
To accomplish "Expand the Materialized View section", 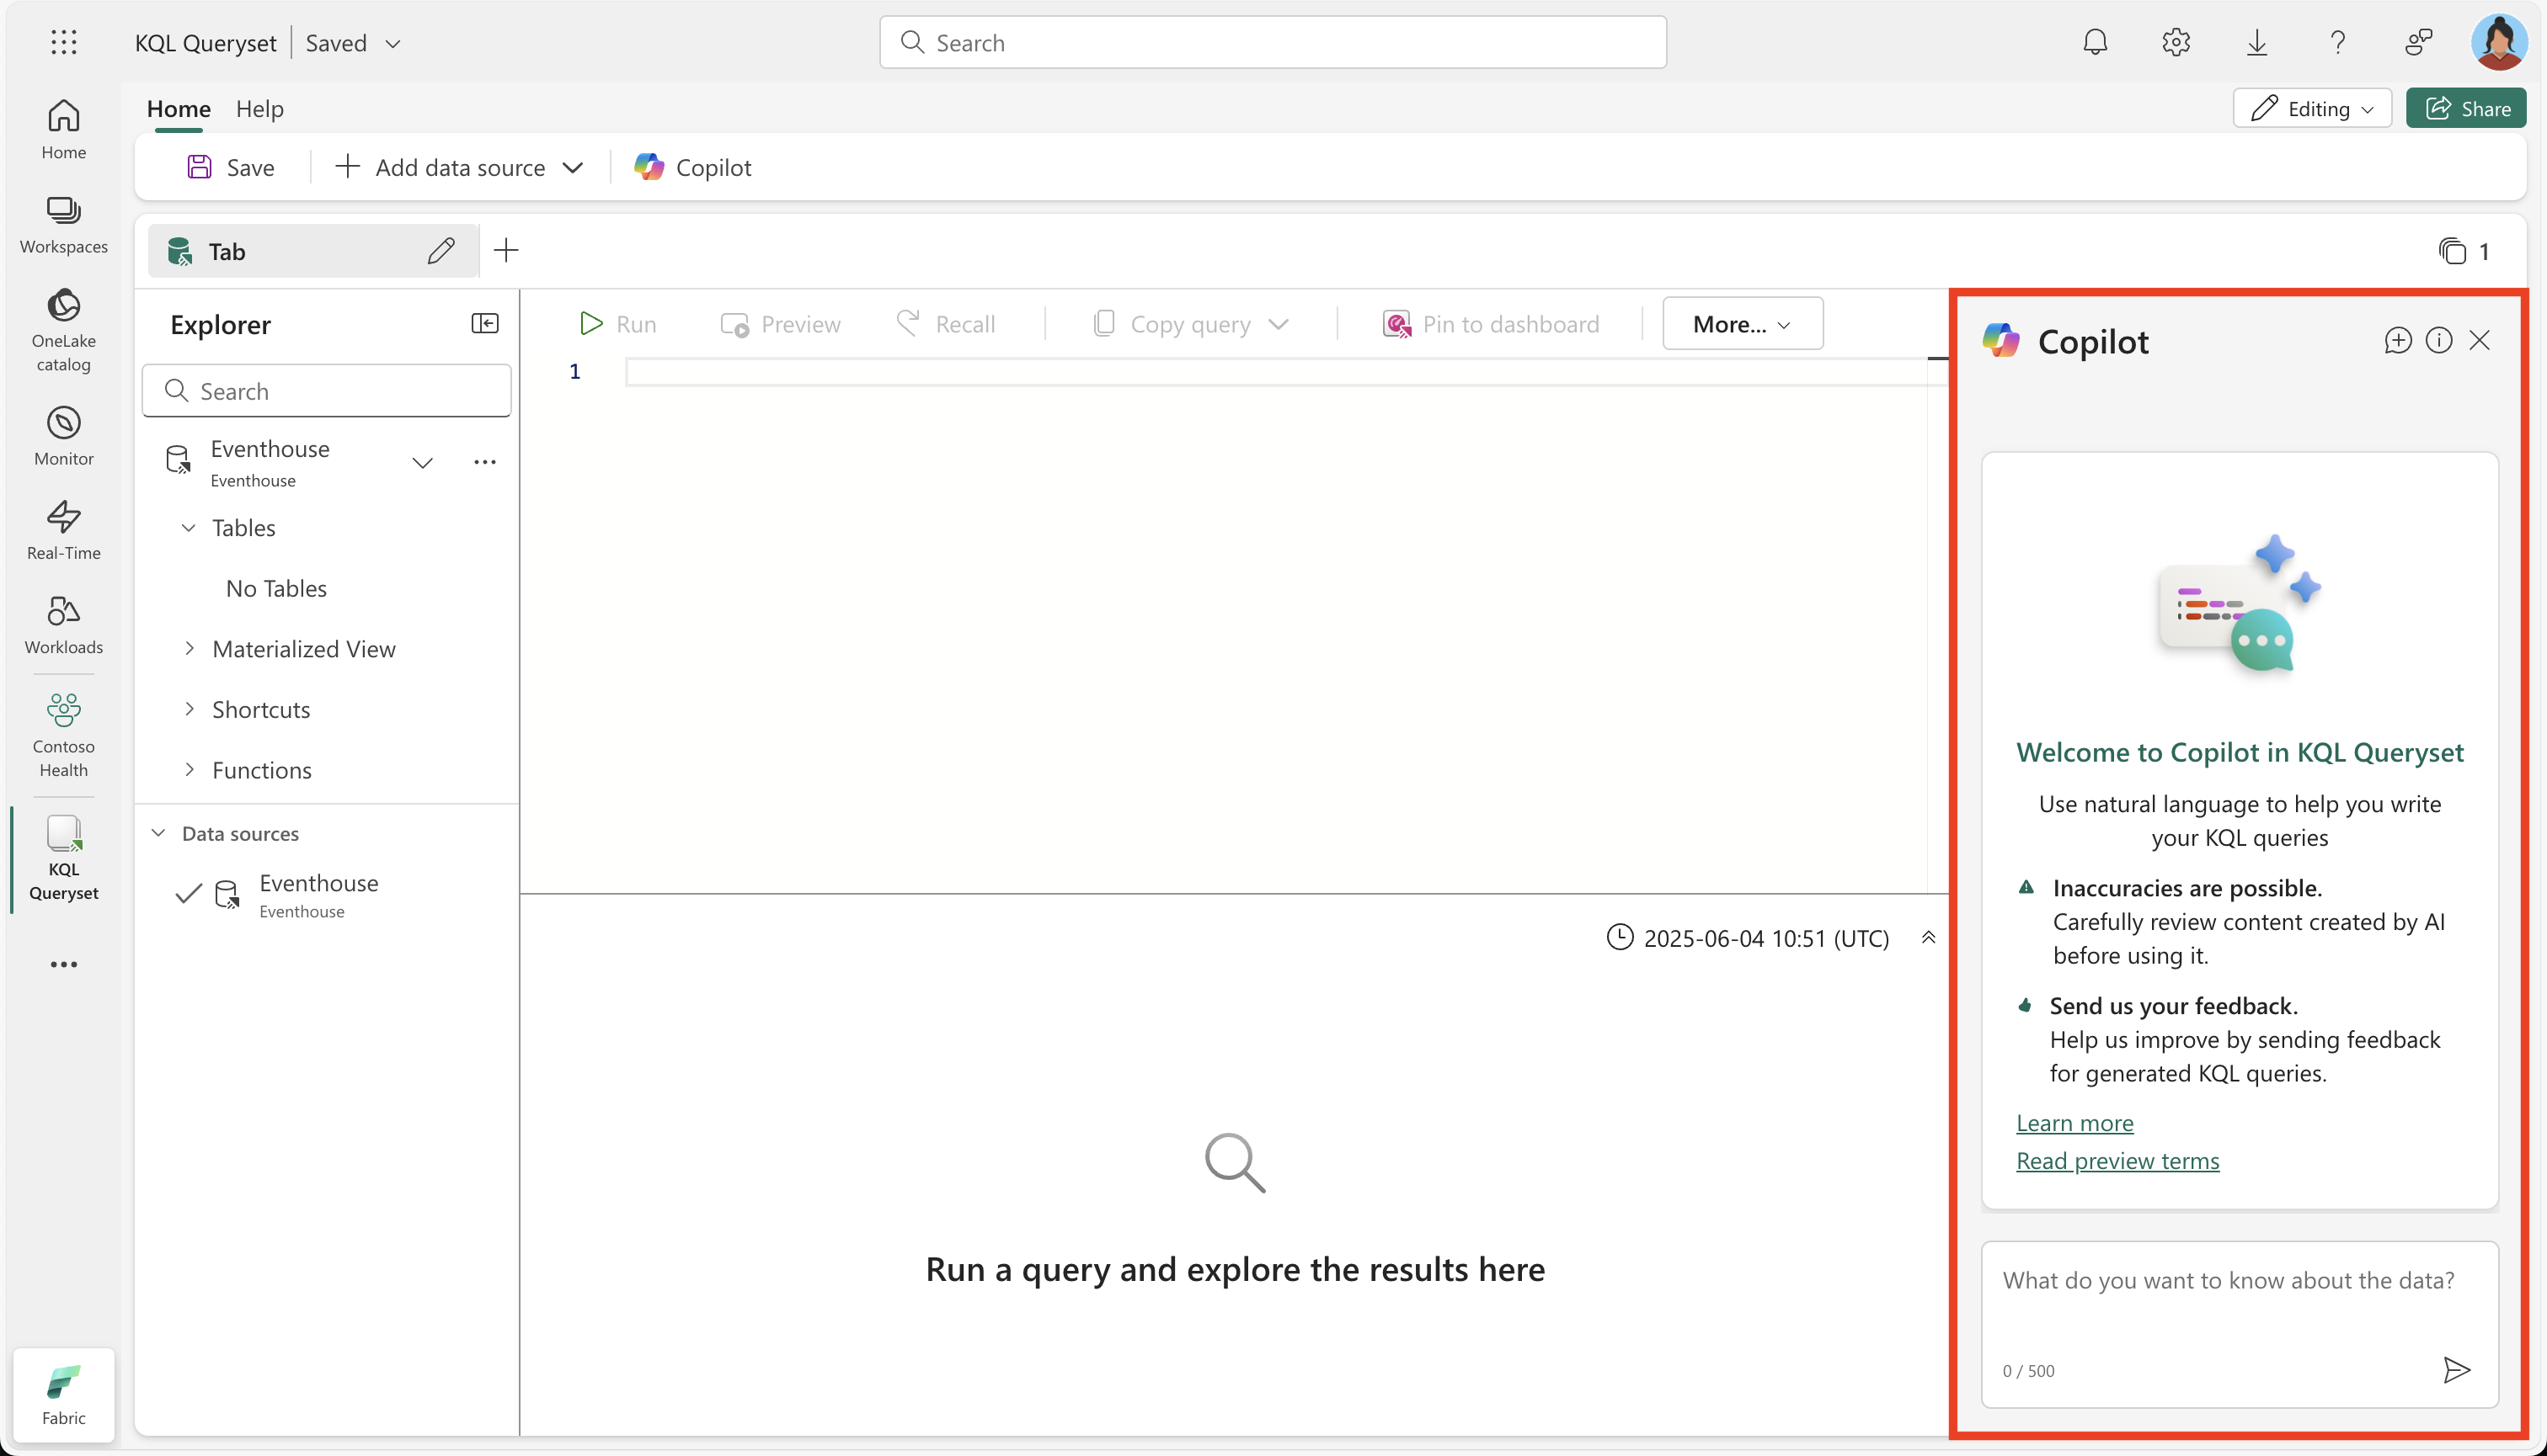I will click(190, 648).
